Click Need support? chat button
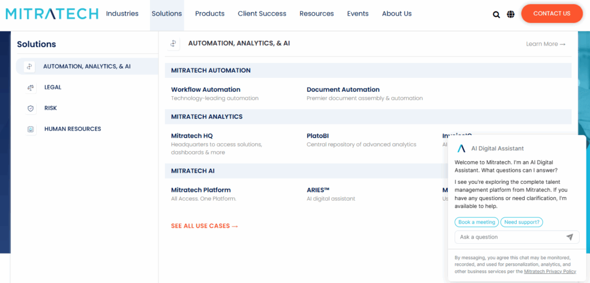 [x=521, y=222]
